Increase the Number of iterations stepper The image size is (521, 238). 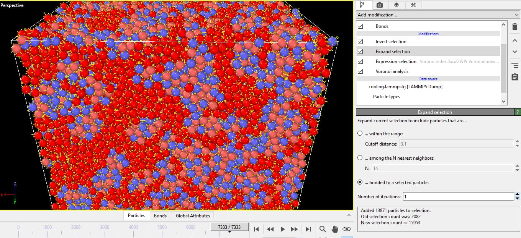click(517, 194)
